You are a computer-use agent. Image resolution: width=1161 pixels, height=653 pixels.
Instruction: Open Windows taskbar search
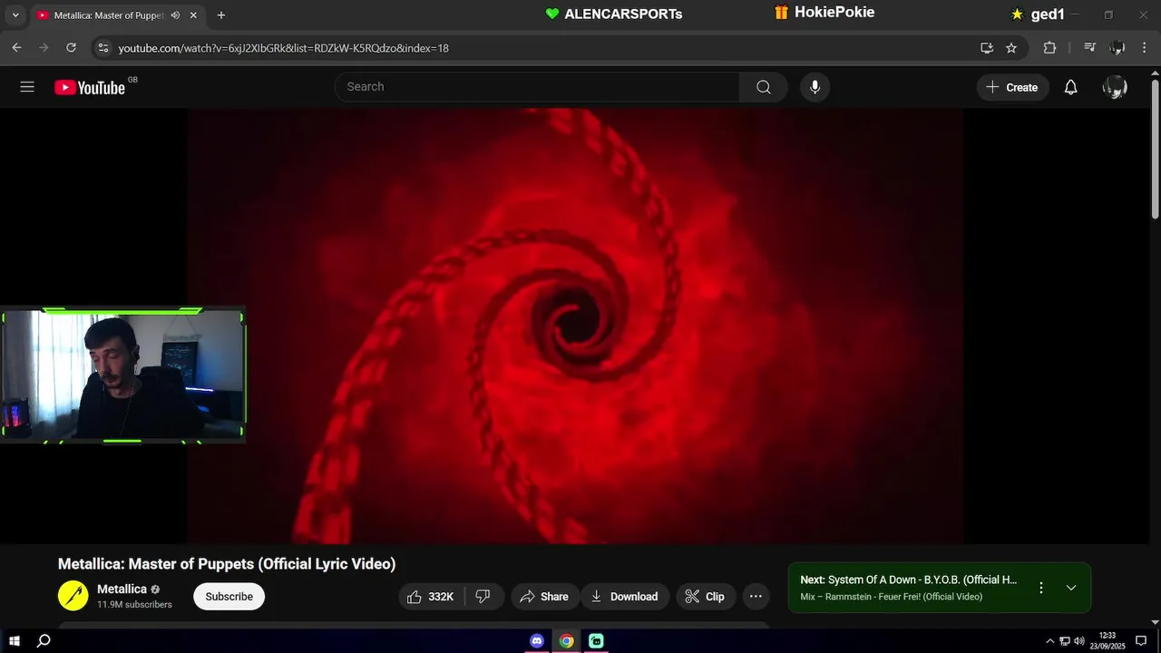pos(43,641)
